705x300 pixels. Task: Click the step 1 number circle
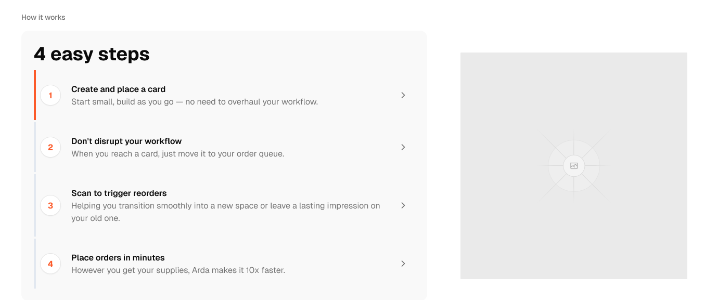[x=50, y=95]
